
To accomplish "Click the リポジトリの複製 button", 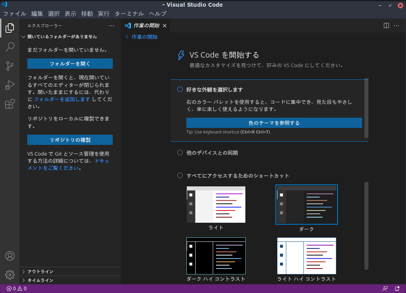I will point(70,140).
